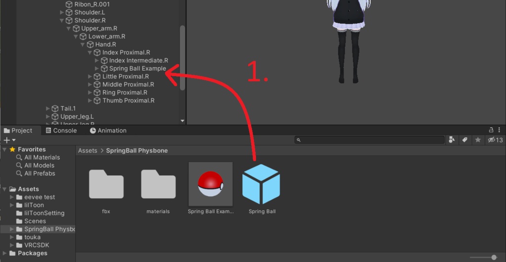Toggle the Project panel lock icon
The image size is (506, 262).
[491, 130]
